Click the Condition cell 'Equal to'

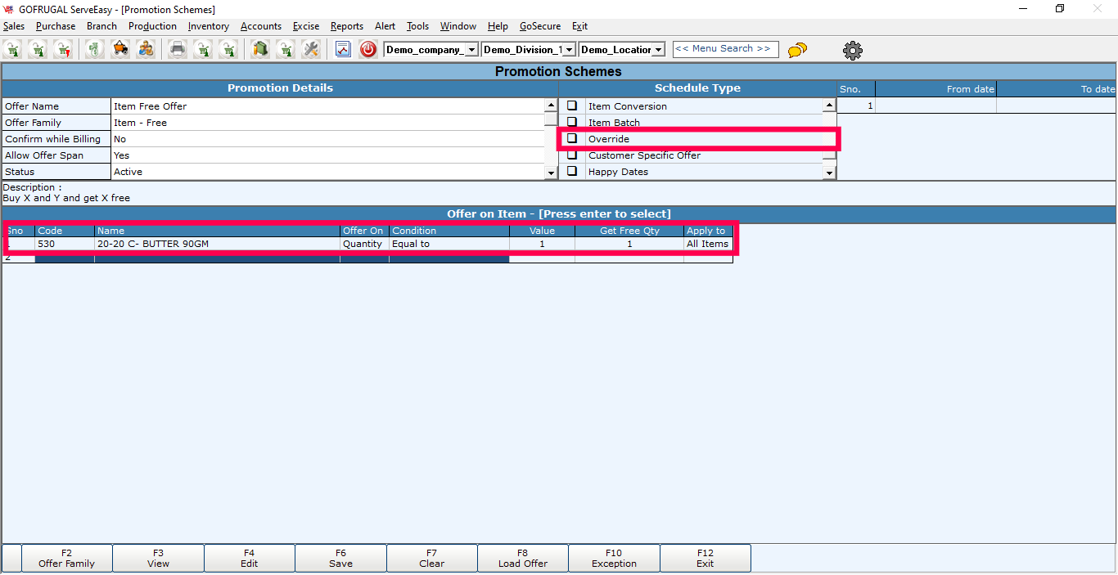point(449,244)
